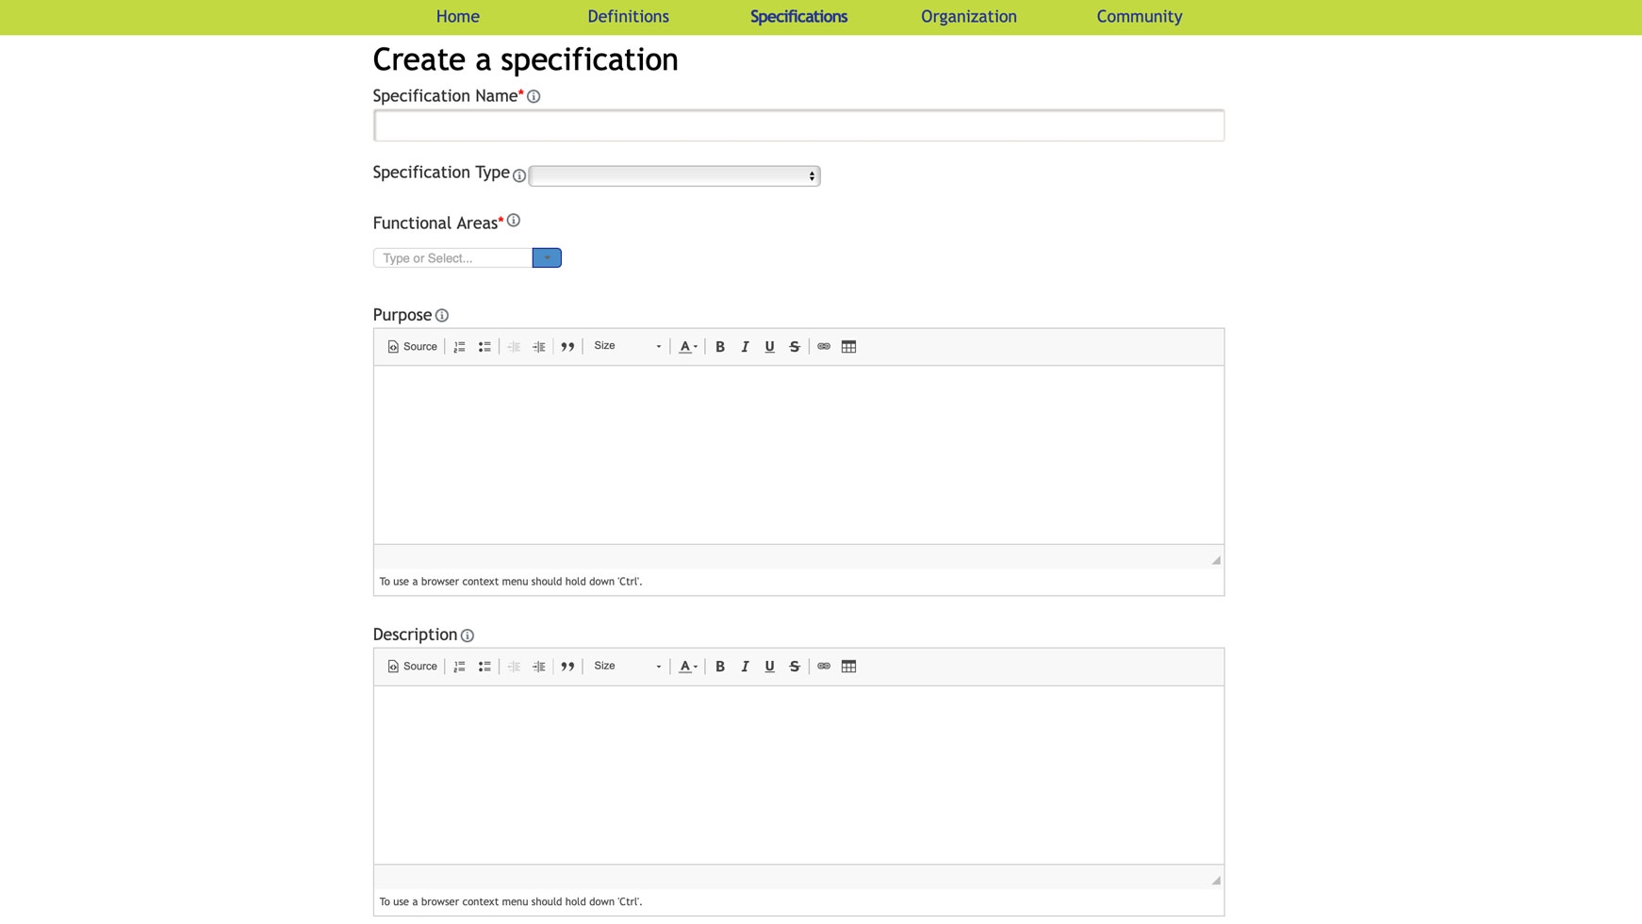Open the Community tab
This screenshot has height=924, width=1642.
pyautogui.click(x=1139, y=17)
